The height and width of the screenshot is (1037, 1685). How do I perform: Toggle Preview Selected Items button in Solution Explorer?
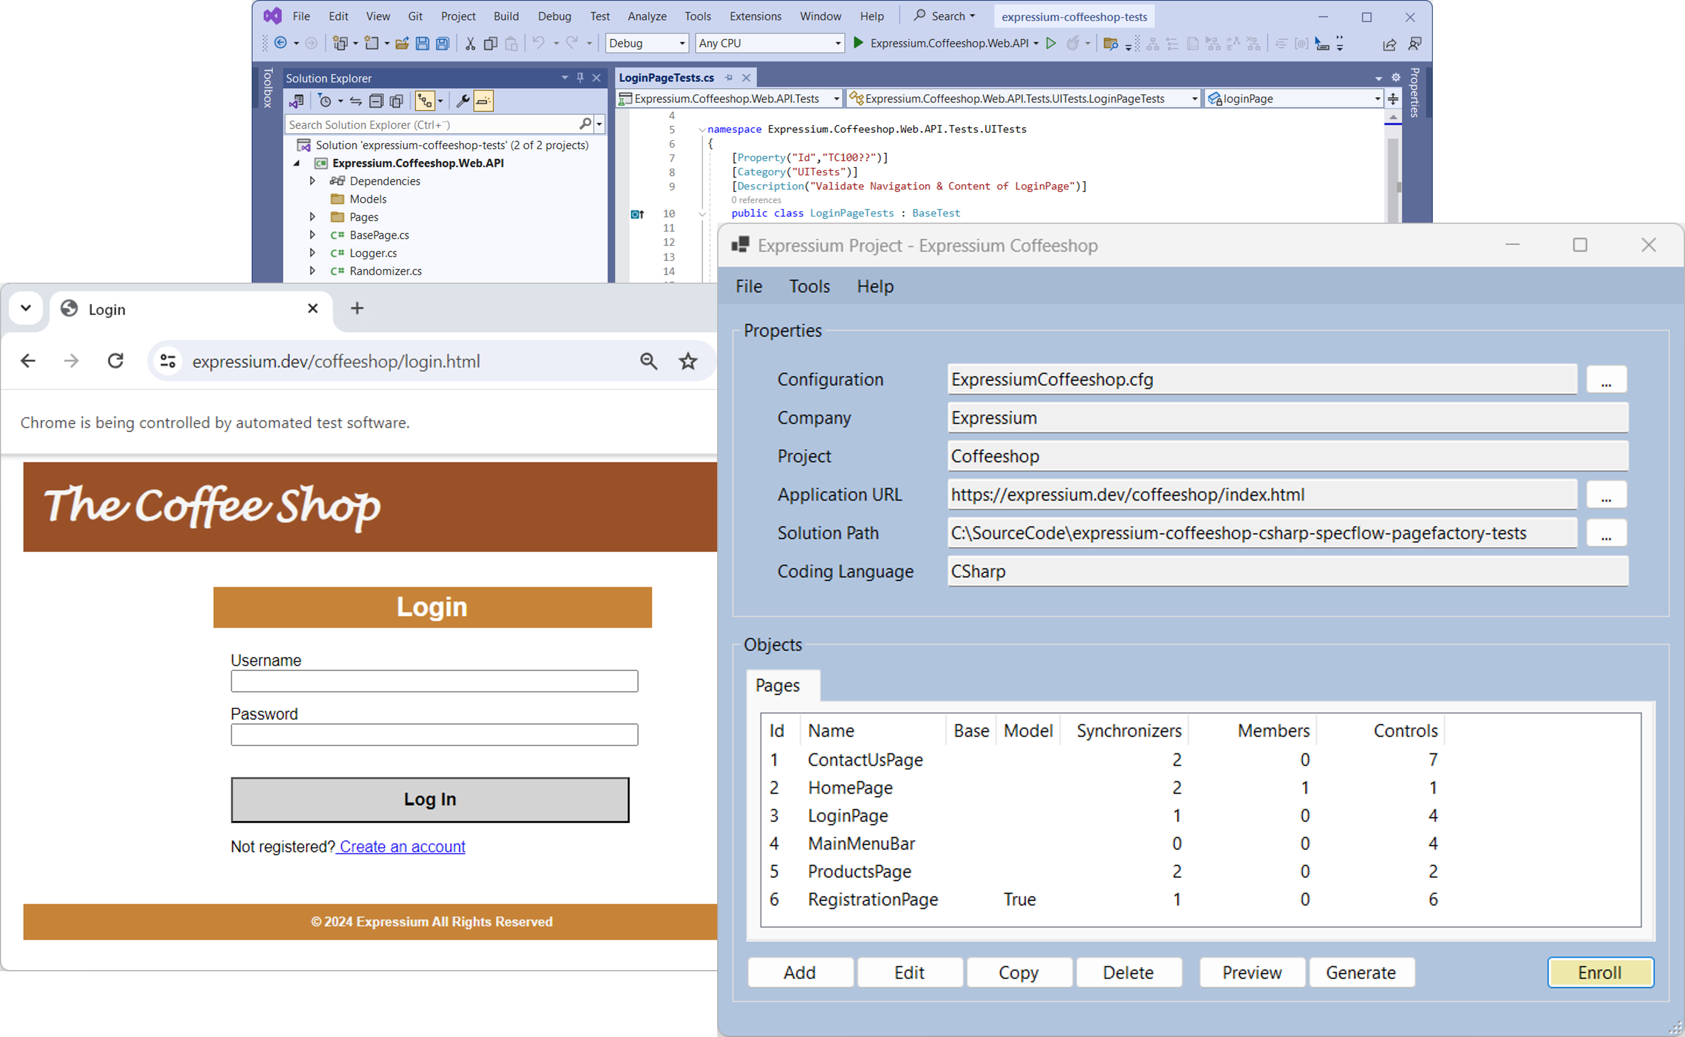point(483,102)
